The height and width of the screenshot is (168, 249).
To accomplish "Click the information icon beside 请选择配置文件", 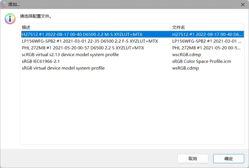I will (10, 19).
